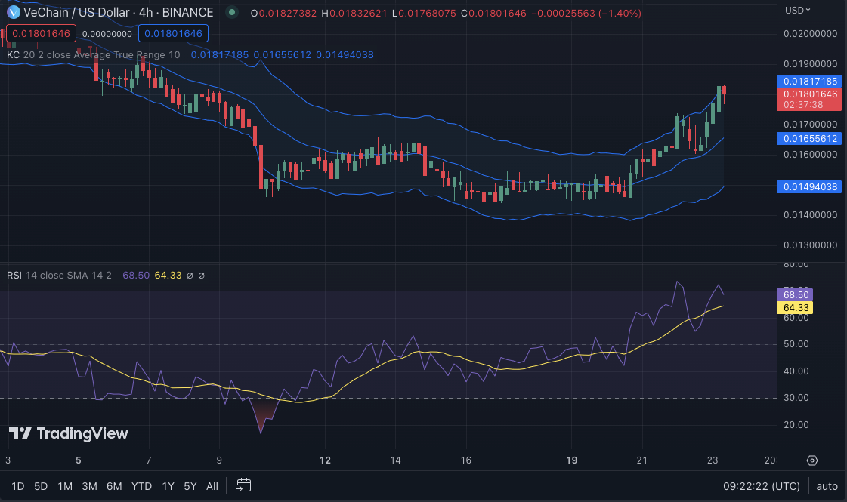Click the green market status dot
This screenshot has width=847, height=502.
coord(232,12)
